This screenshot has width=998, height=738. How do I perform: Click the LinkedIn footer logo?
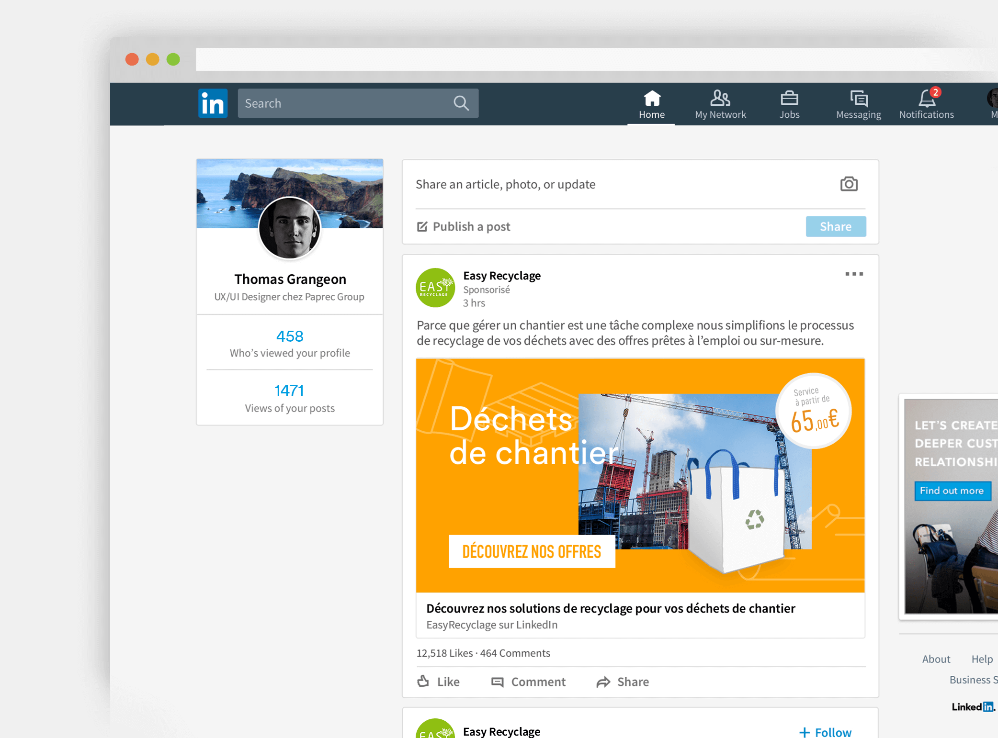tap(973, 706)
